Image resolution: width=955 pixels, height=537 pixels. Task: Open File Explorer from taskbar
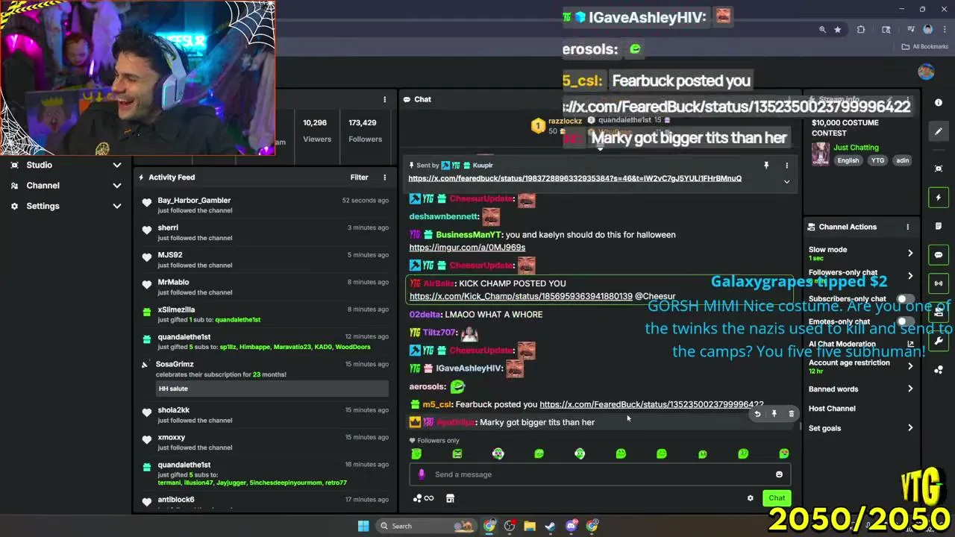click(530, 526)
